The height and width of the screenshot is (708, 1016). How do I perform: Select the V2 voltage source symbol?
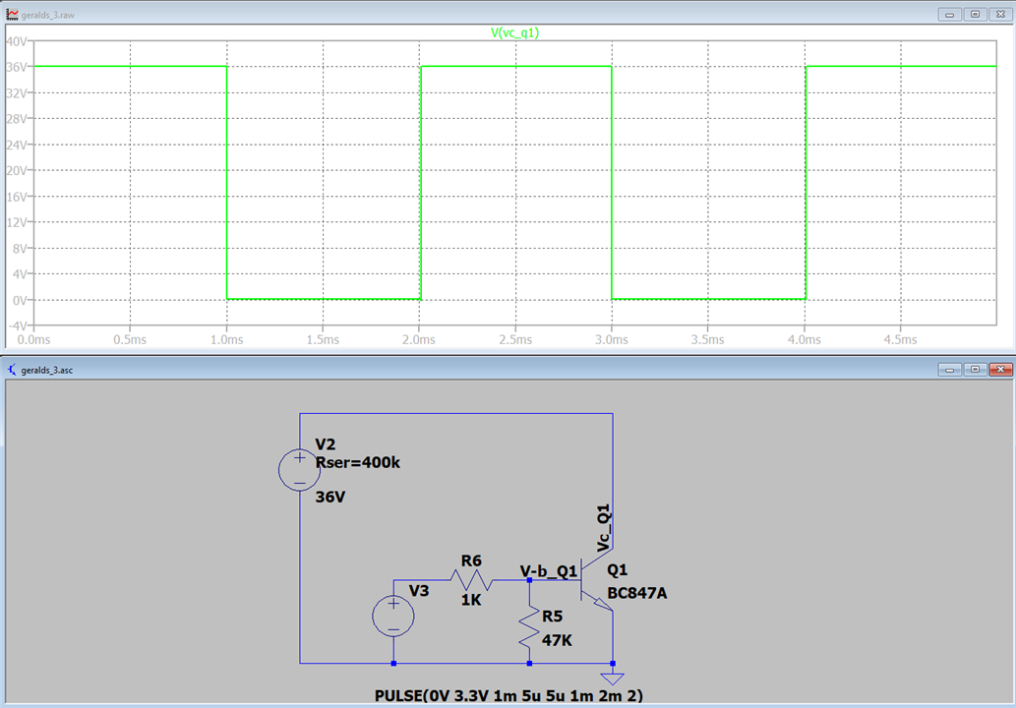click(x=299, y=470)
